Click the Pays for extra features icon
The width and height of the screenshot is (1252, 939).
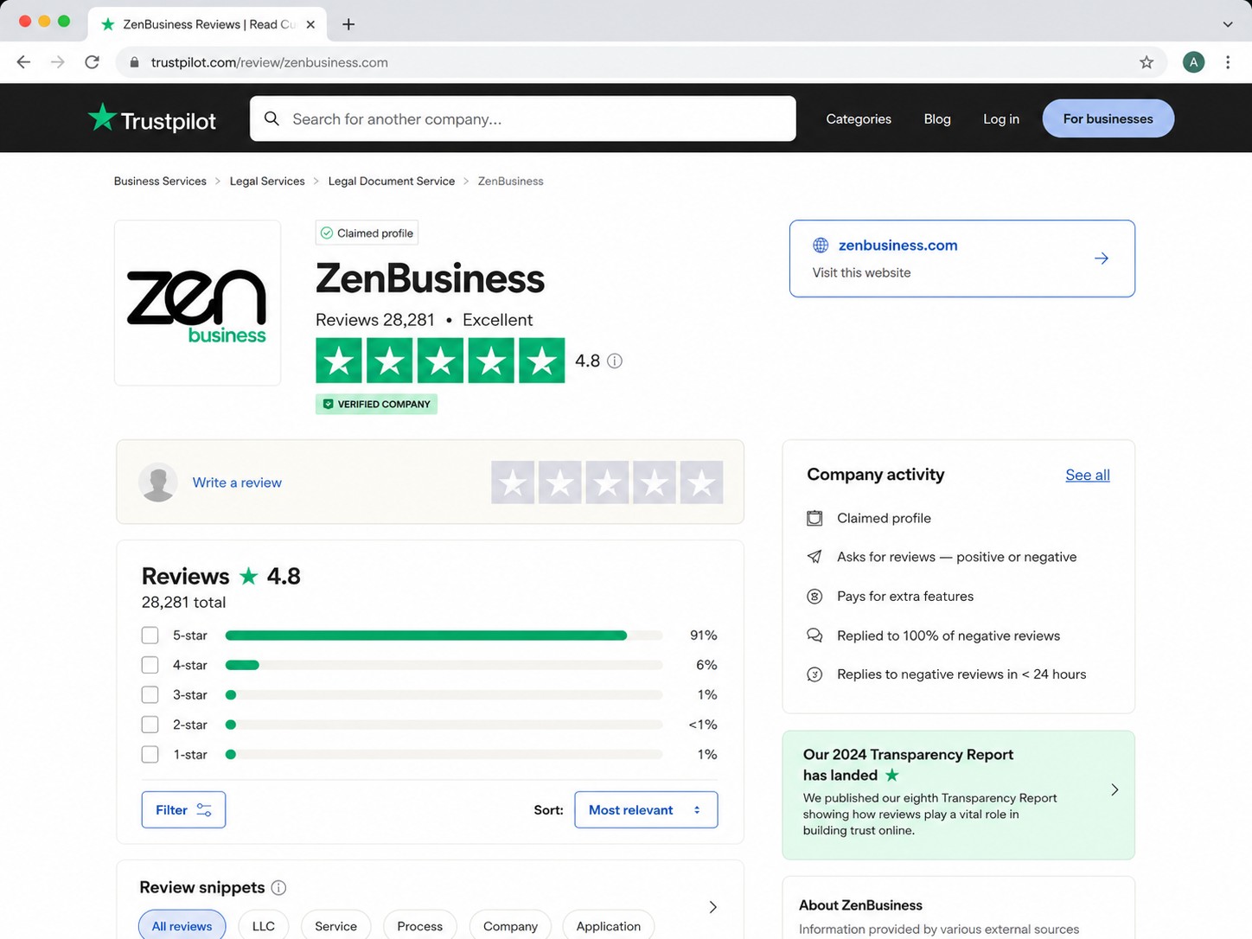point(814,596)
